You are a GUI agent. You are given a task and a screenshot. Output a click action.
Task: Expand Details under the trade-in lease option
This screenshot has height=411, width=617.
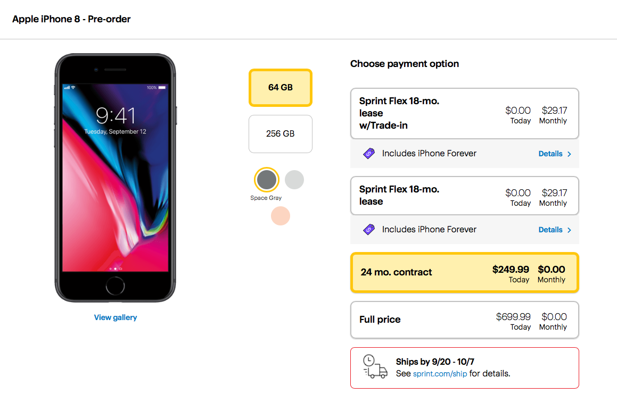coord(550,154)
